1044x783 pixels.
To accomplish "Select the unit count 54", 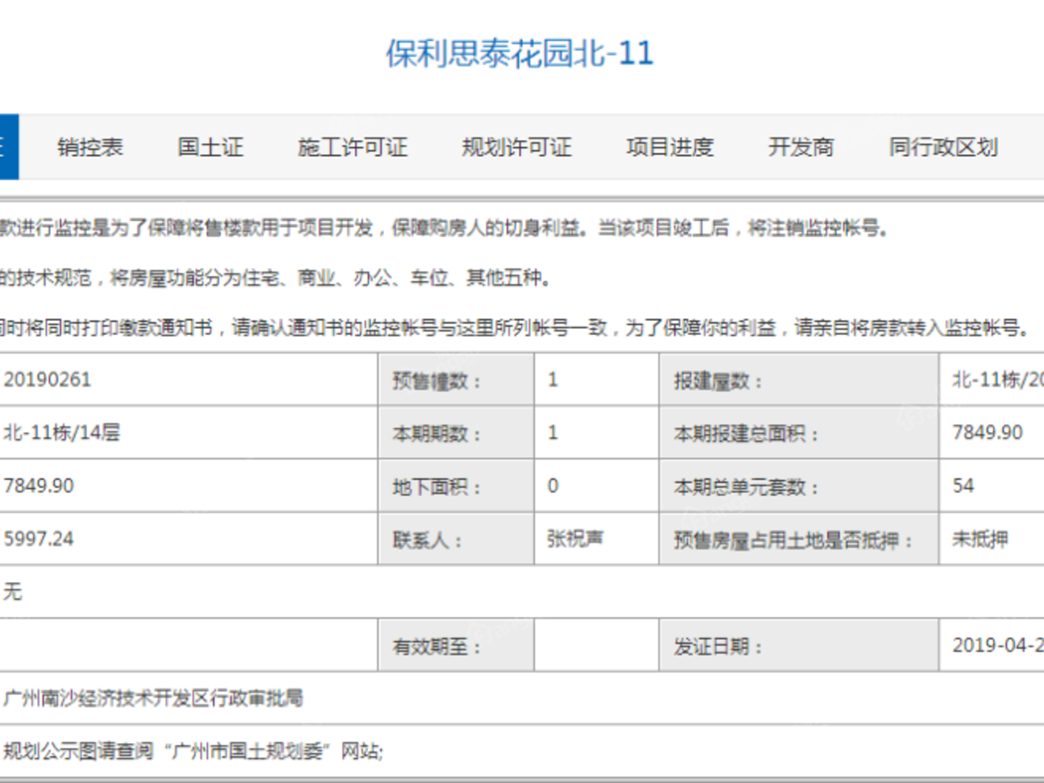I will [963, 485].
